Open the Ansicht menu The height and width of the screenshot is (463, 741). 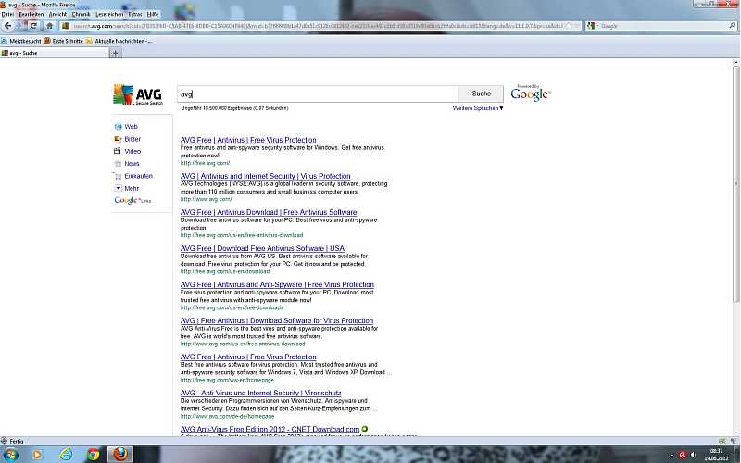pyautogui.click(x=57, y=14)
